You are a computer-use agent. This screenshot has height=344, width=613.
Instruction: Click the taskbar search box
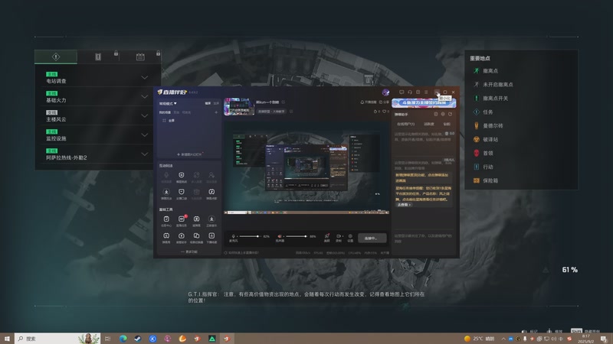[x=57, y=339]
